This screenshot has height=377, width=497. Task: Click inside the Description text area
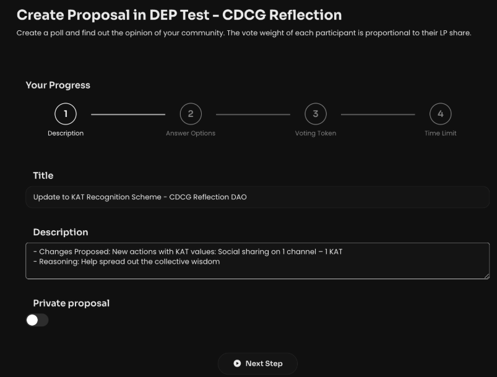coord(257,261)
